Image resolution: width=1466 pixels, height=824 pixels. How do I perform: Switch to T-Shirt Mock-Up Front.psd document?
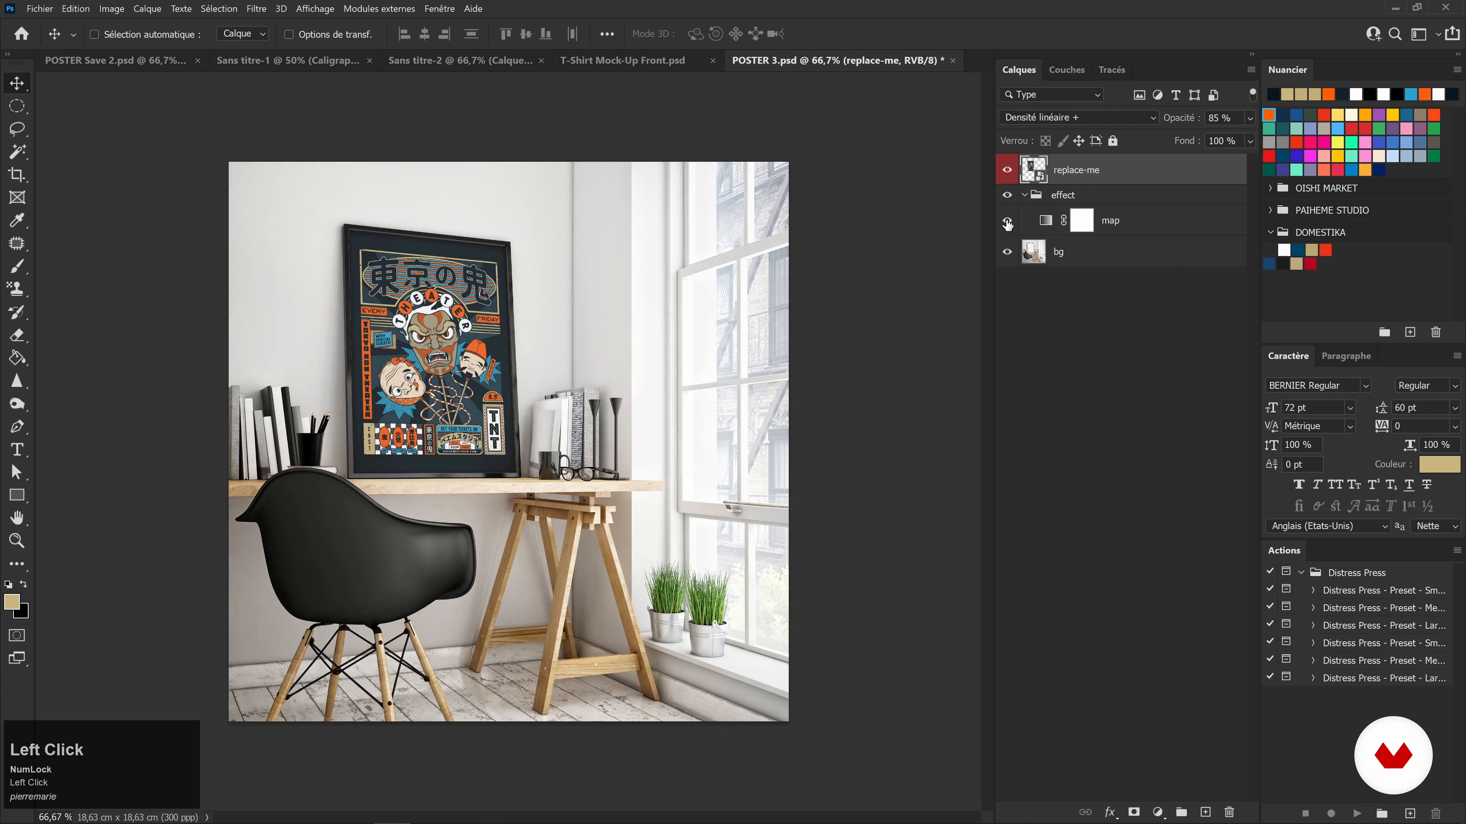(622, 60)
